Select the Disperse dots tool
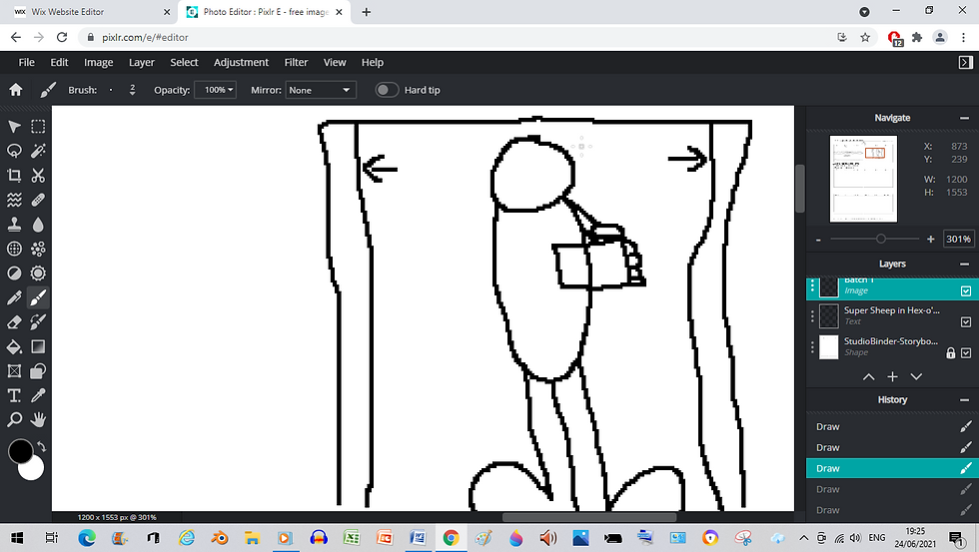 click(x=38, y=249)
